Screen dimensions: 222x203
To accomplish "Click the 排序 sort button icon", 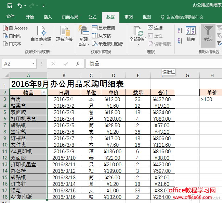I will click(191, 31).
